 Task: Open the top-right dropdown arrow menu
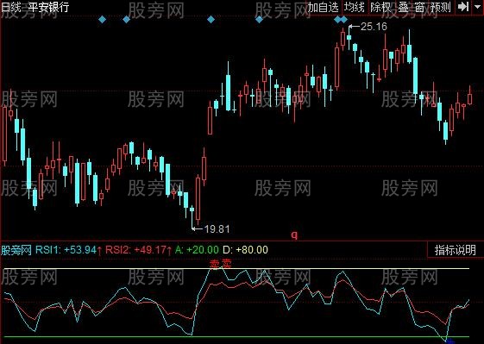pos(477,7)
